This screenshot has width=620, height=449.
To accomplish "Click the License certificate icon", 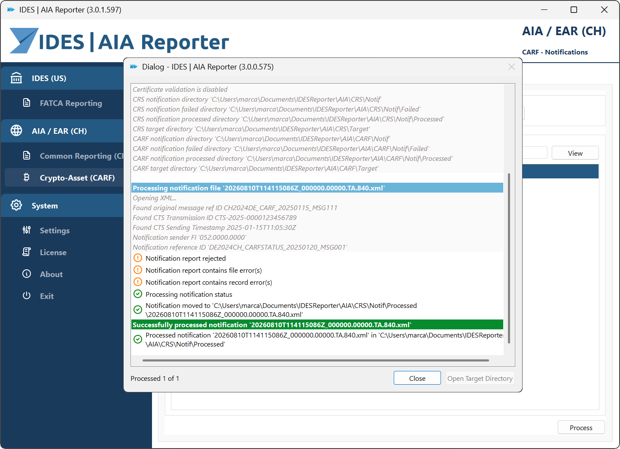I will coord(27,252).
